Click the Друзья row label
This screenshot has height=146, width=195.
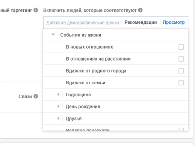coord(74,119)
